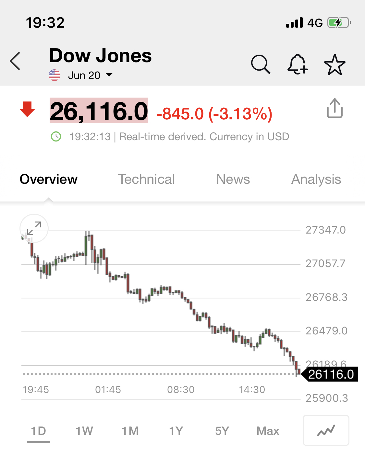Select the 1W timeframe

(x=84, y=431)
